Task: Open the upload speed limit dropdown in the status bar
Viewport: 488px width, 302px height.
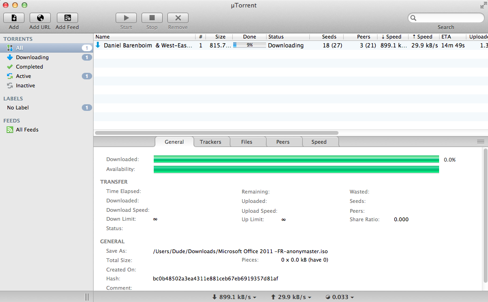Action: click(x=291, y=297)
